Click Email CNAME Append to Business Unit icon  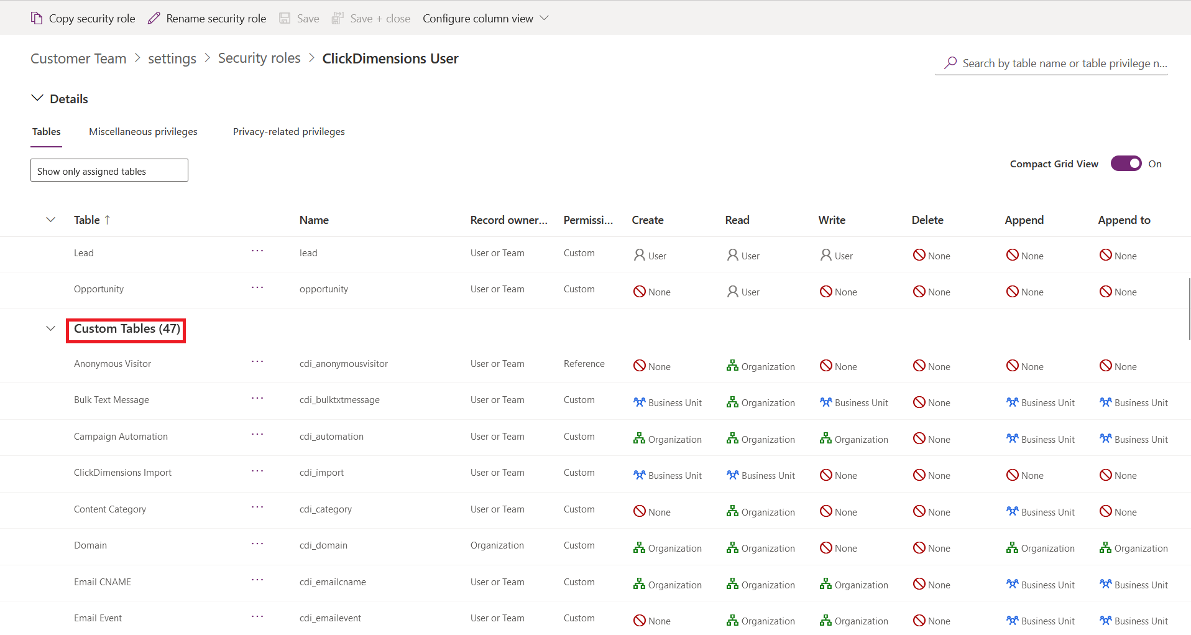point(1105,584)
